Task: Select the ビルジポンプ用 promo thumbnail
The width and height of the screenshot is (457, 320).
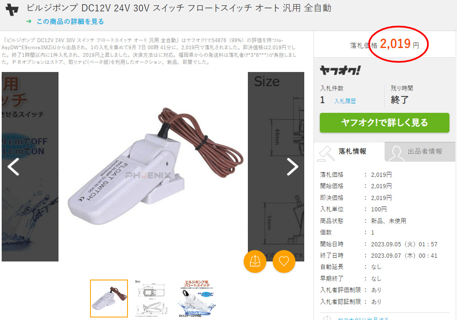Action: point(197,299)
